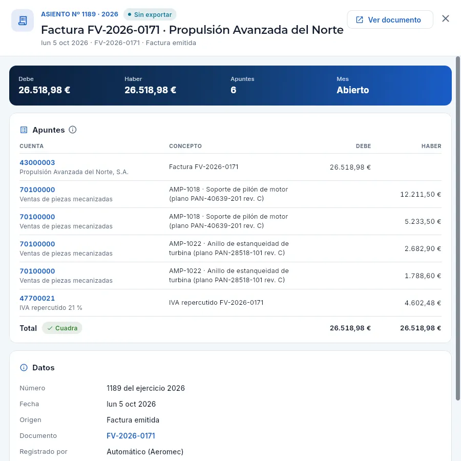Click the Cuadra balance badge
Viewport: 461px width, 461px height.
click(62, 328)
